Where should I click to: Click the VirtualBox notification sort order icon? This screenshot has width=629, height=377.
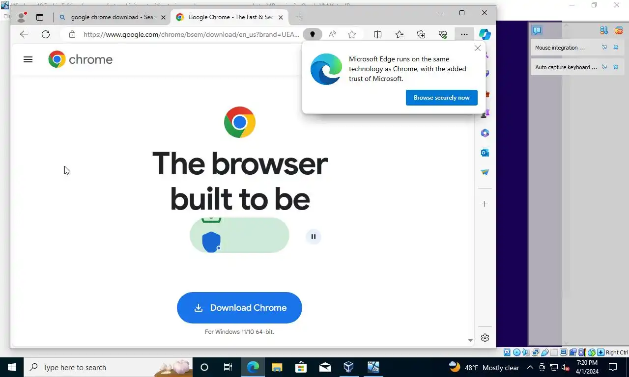pos(604,30)
